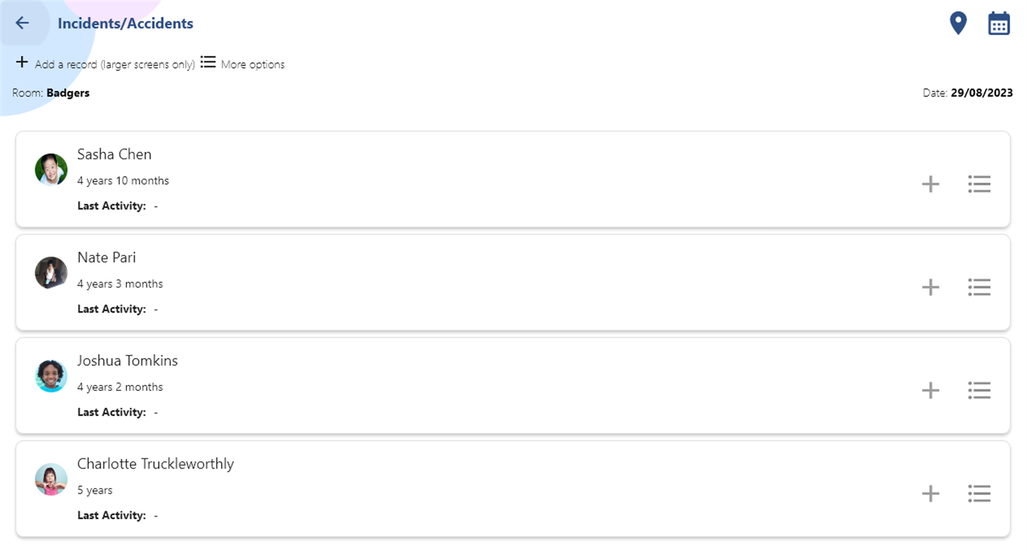Screen dimensions: 1027x553
Task: Open list options for Charlotte Truckleworthly
Action: (x=979, y=494)
